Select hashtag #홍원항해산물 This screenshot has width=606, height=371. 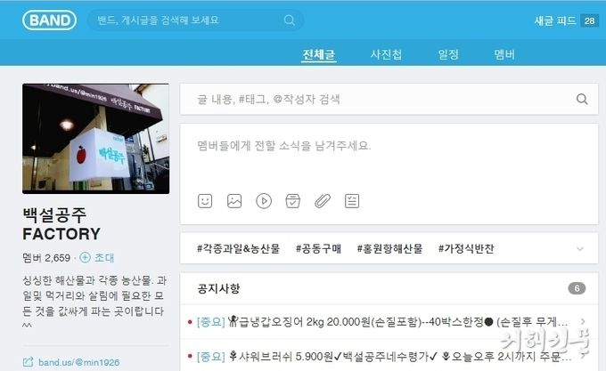coord(389,249)
